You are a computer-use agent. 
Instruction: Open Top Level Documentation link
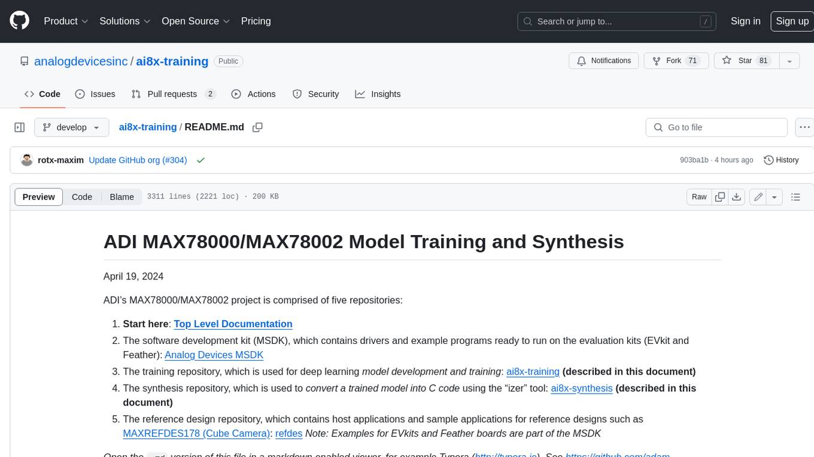click(x=233, y=324)
